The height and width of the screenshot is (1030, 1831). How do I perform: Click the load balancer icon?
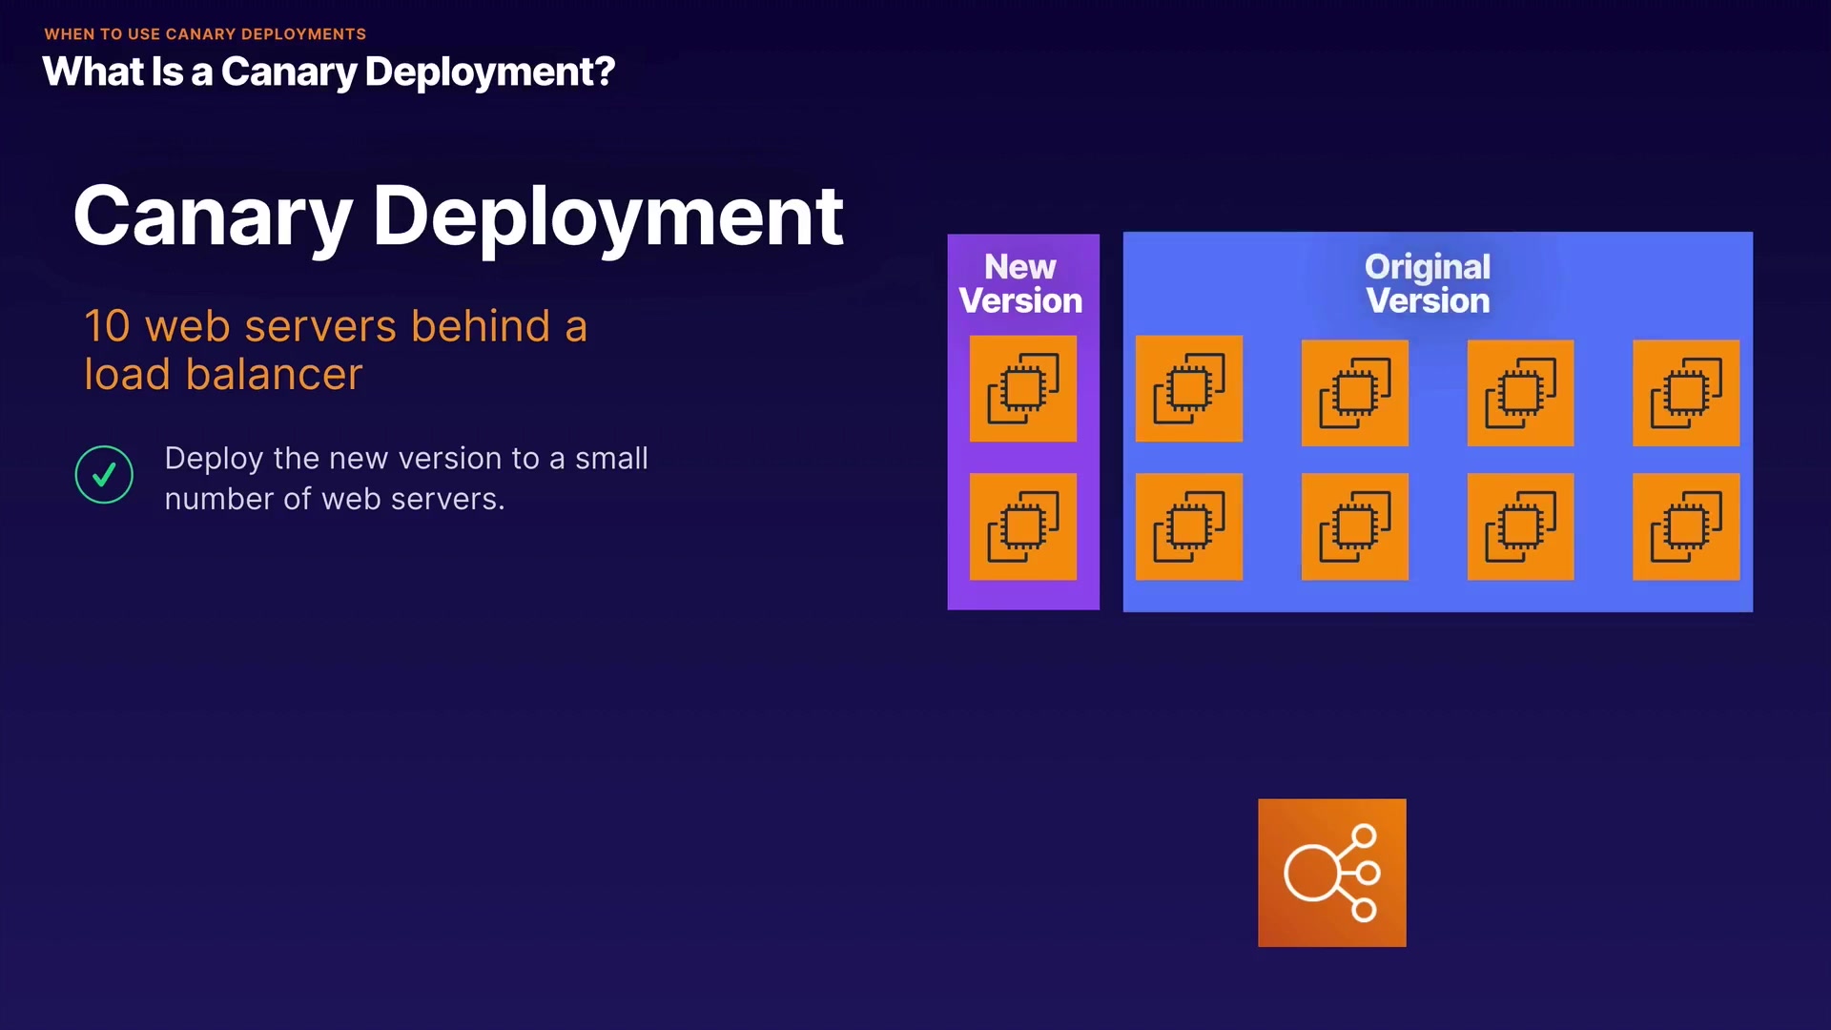[x=1331, y=873]
